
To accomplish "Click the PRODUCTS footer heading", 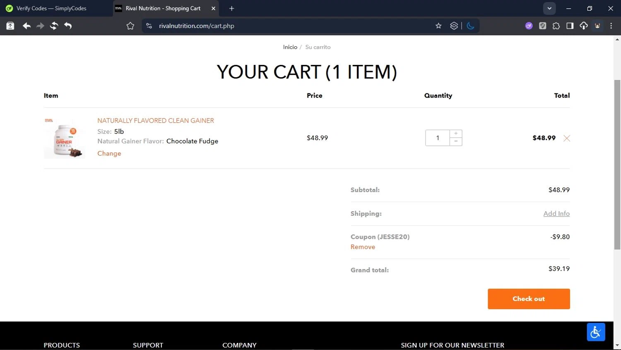I will click(x=62, y=345).
